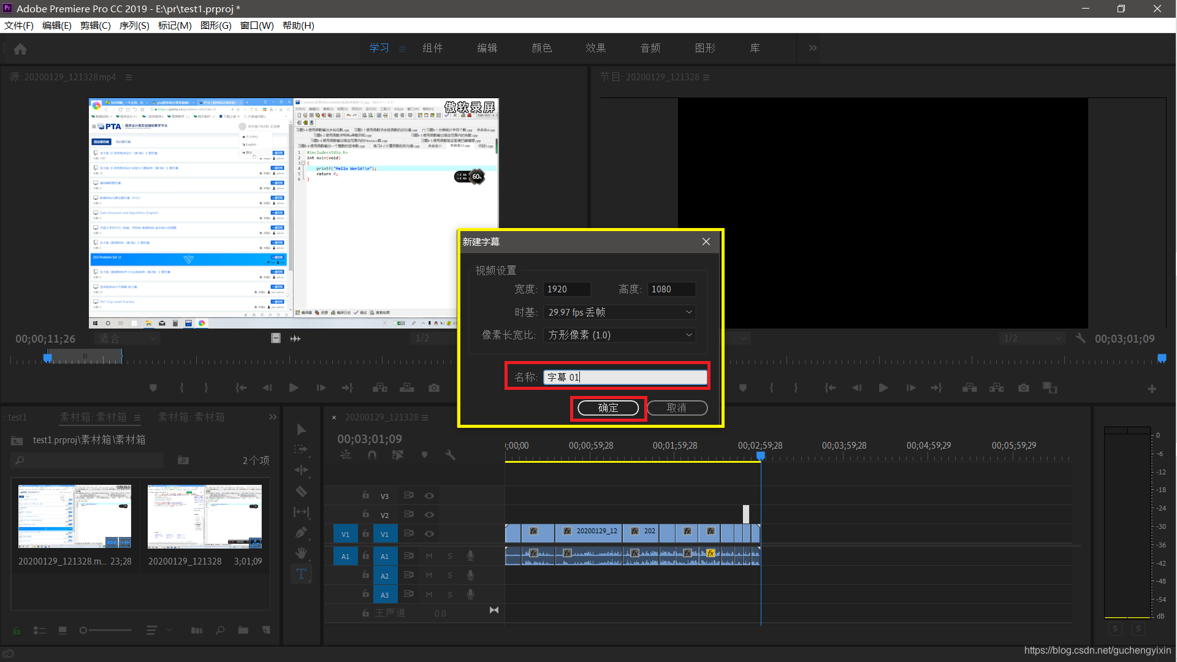
Task: Open the 窗口(W) menu
Action: tap(257, 26)
